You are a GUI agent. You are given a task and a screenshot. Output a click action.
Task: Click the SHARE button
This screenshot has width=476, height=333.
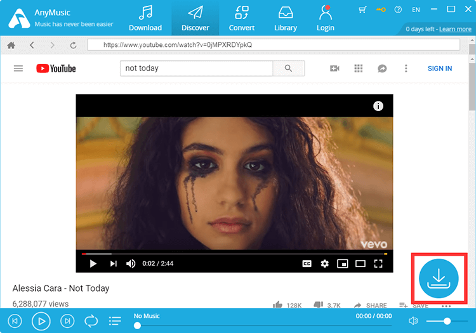(371, 305)
